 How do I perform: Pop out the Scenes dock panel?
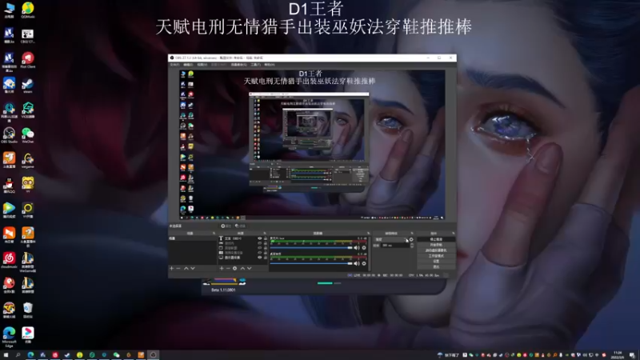click(x=214, y=234)
